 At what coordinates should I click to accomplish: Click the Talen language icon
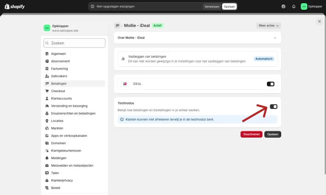click(x=47, y=173)
